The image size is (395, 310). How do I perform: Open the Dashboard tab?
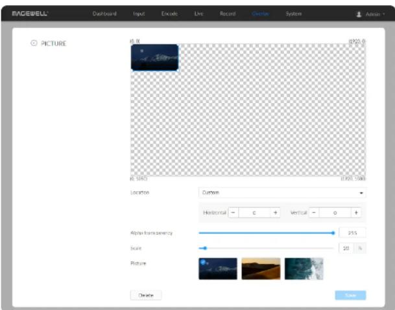[x=104, y=14]
